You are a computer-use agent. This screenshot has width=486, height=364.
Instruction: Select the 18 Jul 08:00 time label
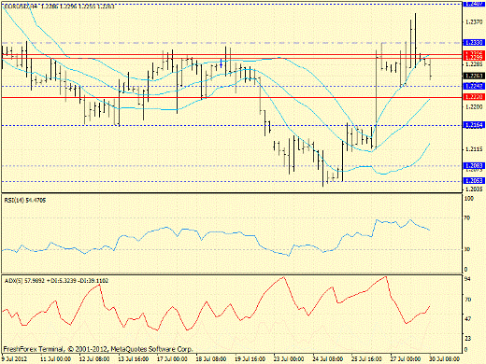tap(211, 359)
